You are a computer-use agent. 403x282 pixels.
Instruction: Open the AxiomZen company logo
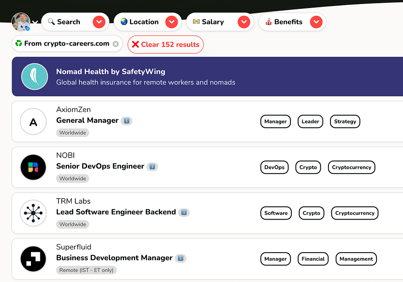tap(33, 122)
